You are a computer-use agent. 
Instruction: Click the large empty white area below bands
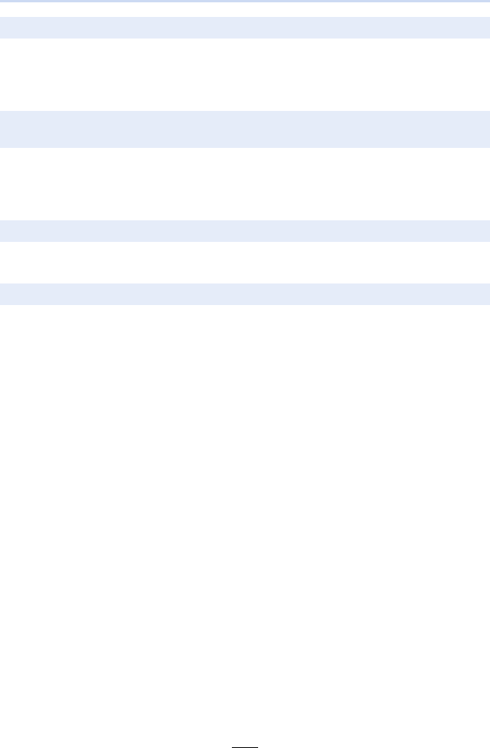(245, 525)
